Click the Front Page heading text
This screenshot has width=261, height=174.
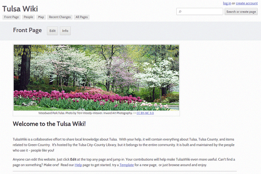point(27,30)
